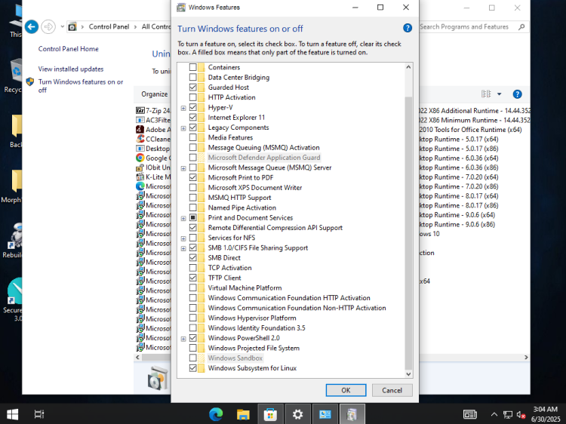
Task: Click forward arrow in Control Panel window
Action: [48, 26]
